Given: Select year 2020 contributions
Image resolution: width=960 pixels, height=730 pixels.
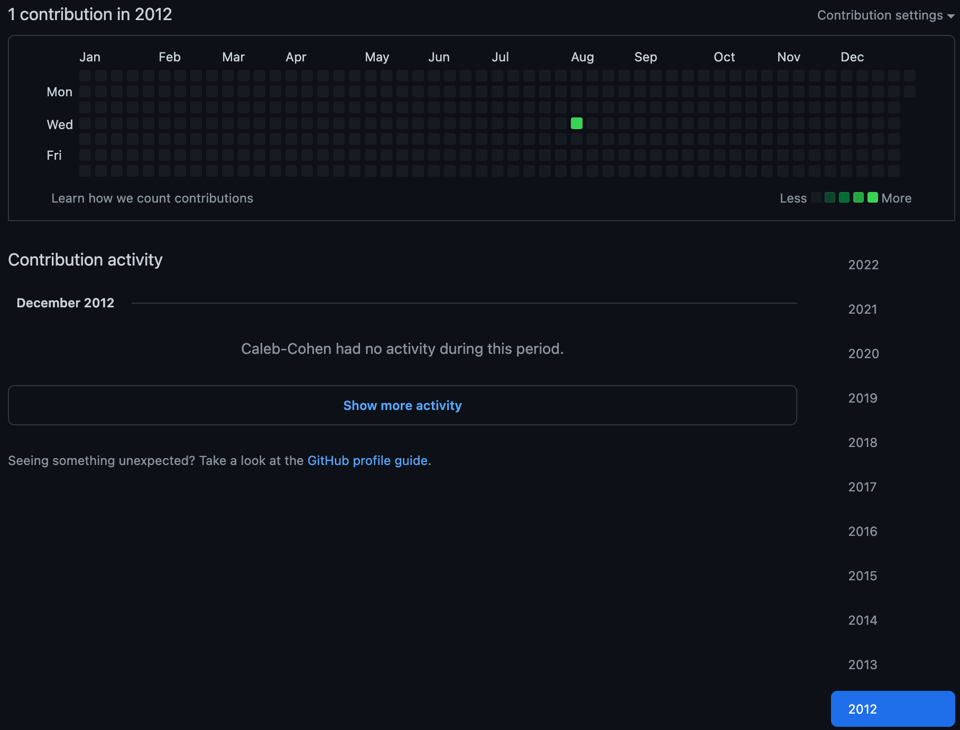Looking at the screenshot, I should click(x=863, y=354).
